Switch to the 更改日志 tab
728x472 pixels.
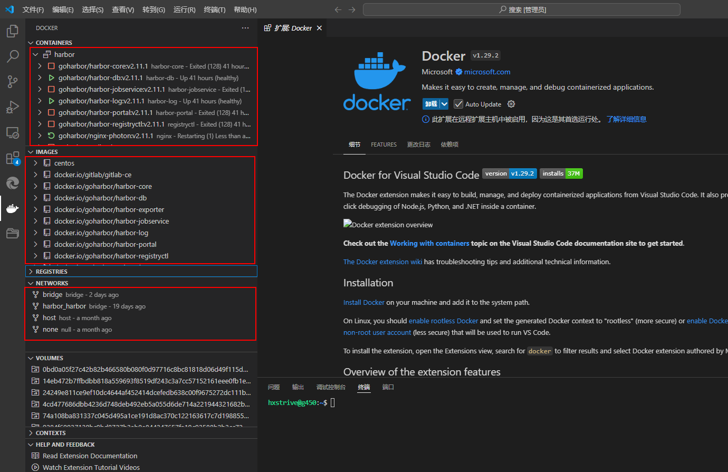(419, 145)
